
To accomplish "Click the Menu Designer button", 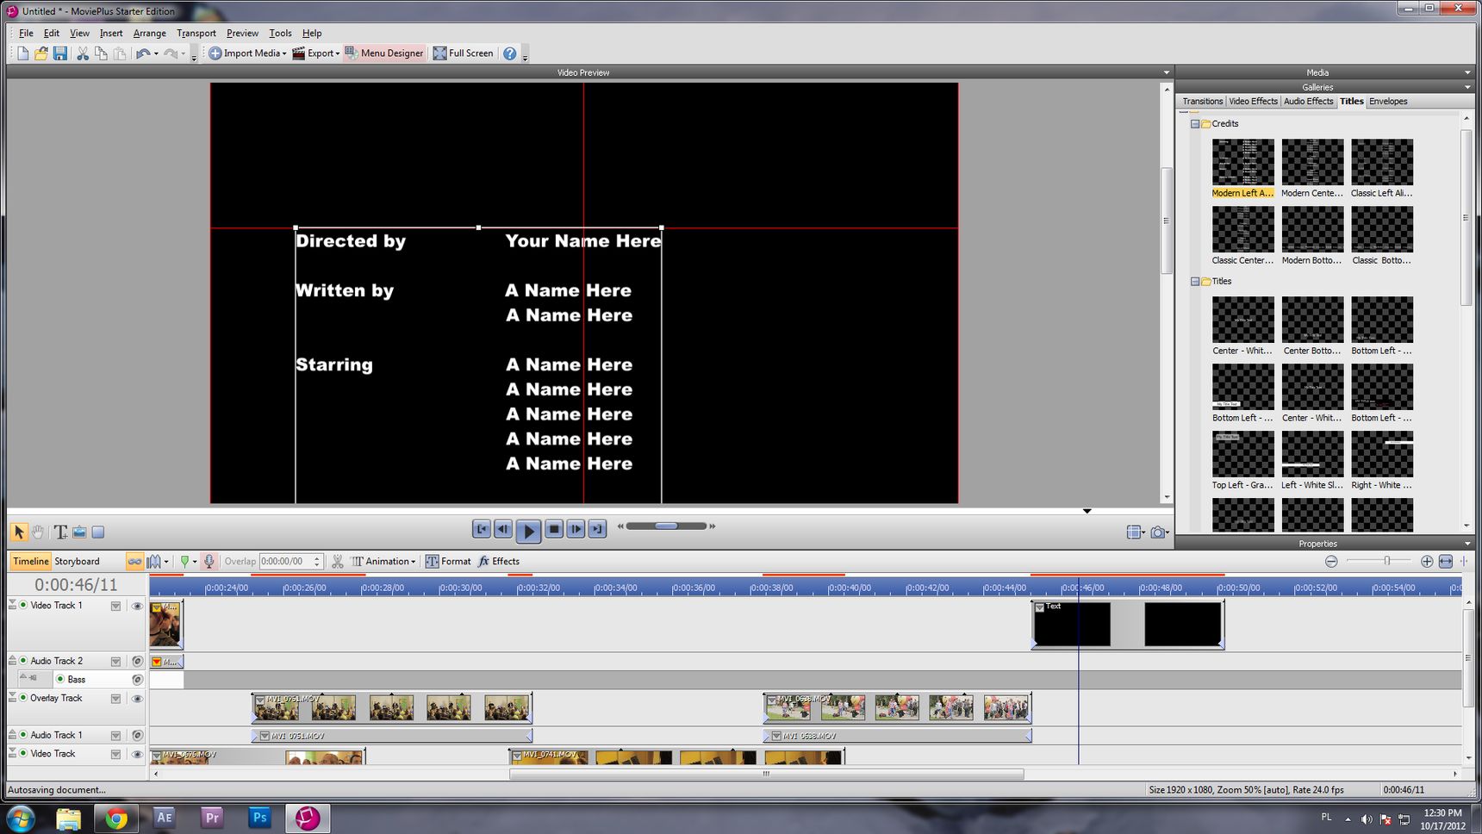I will (384, 53).
